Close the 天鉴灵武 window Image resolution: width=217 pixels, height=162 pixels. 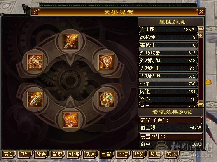pos(201,12)
